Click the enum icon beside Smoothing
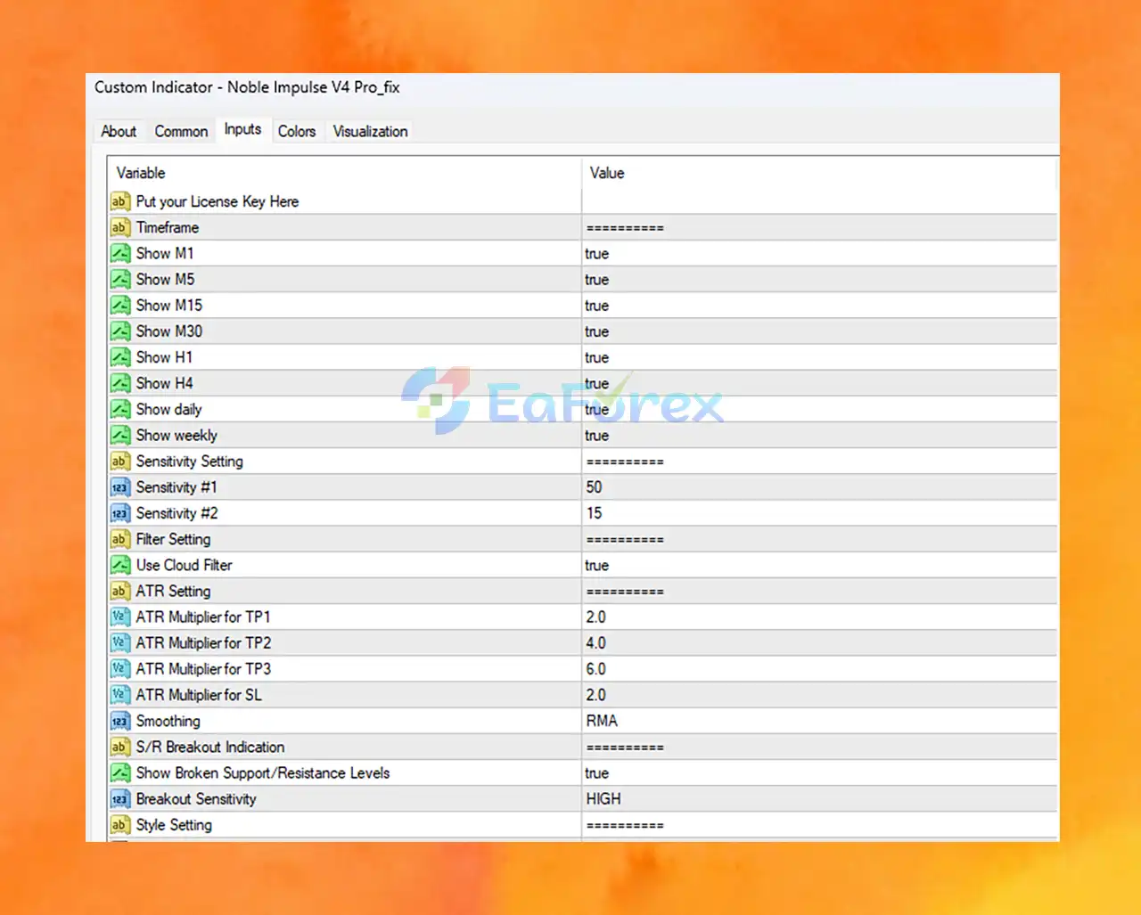Viewport: 1141px width, 915px height. tap(120, 721)
